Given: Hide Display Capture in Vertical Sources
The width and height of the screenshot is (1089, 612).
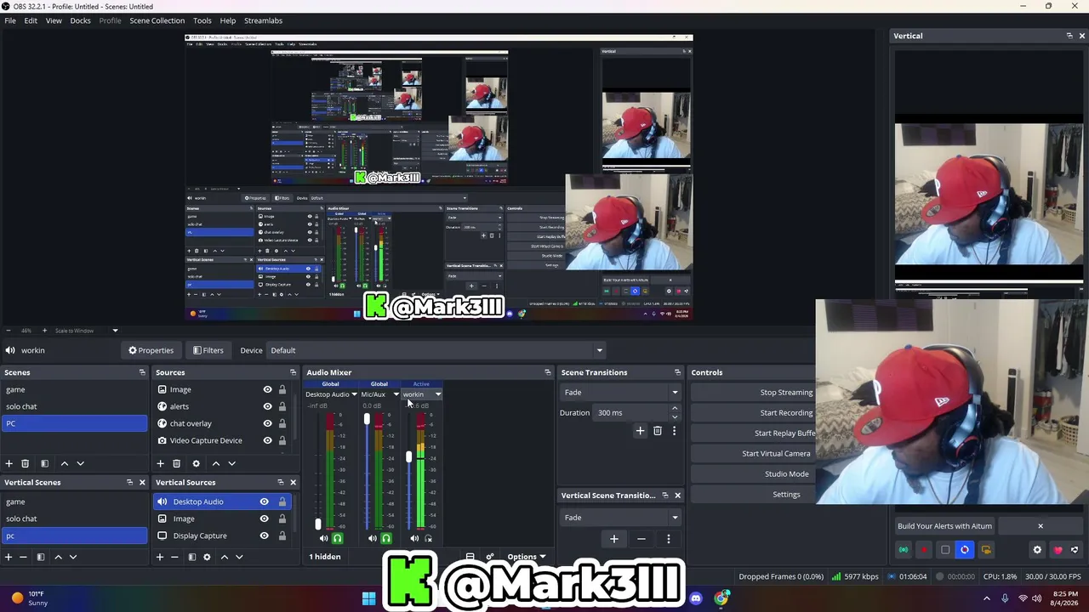Looking at the screenshot, I should (x=264, y=535).
